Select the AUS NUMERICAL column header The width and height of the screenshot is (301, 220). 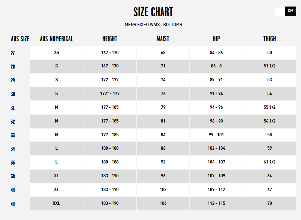click(x=57, y=39)
